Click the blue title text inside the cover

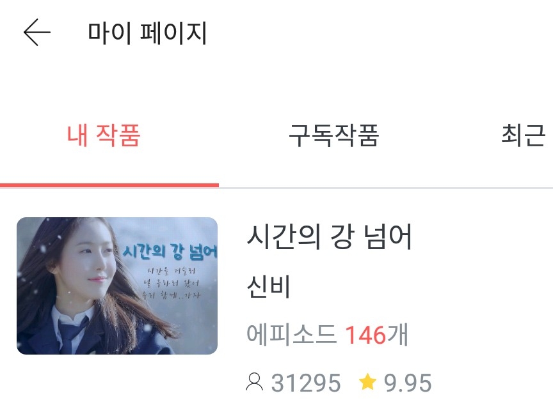point(170,252)
